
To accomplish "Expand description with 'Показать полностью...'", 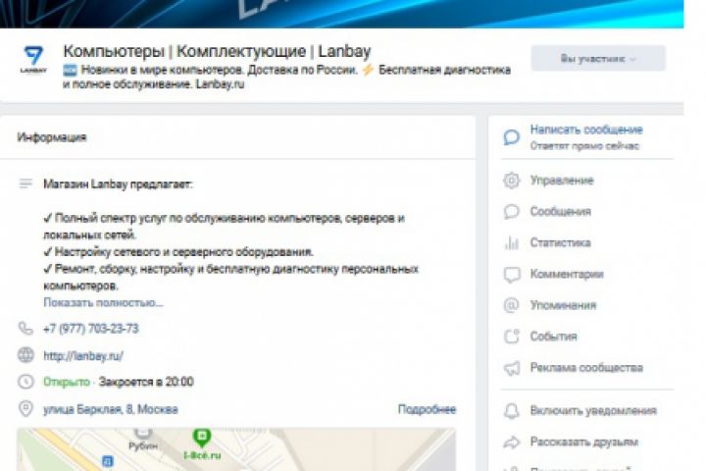I will [x=103, y=302].
